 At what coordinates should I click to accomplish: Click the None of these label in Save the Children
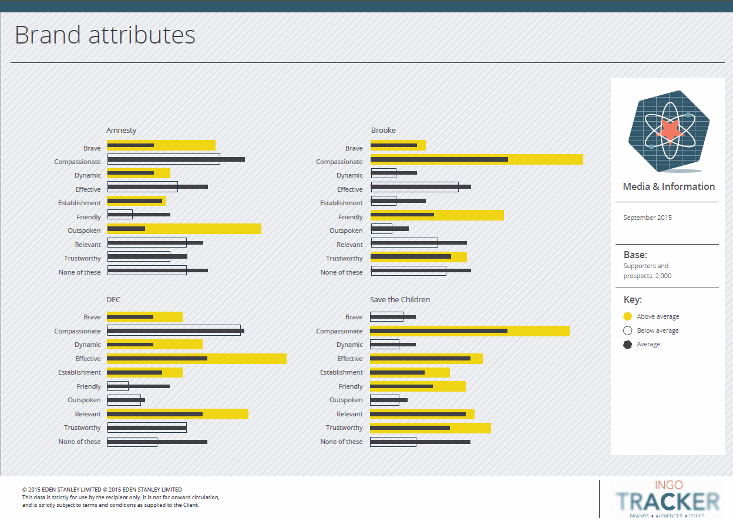click(342, 442)
